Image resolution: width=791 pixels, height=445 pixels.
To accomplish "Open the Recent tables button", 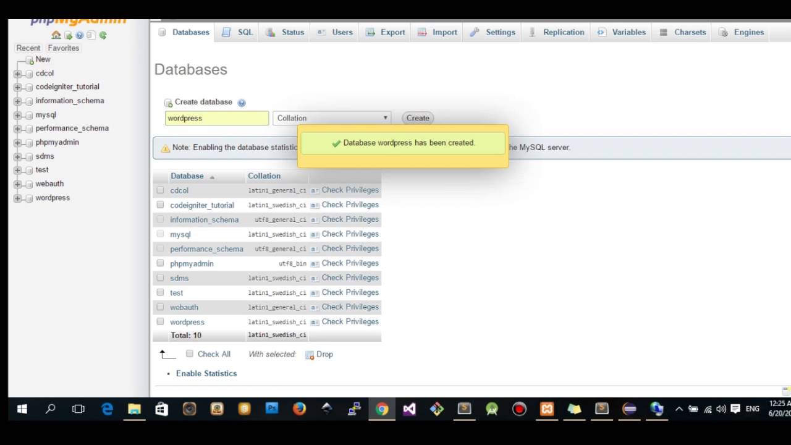I will [28, 48].
